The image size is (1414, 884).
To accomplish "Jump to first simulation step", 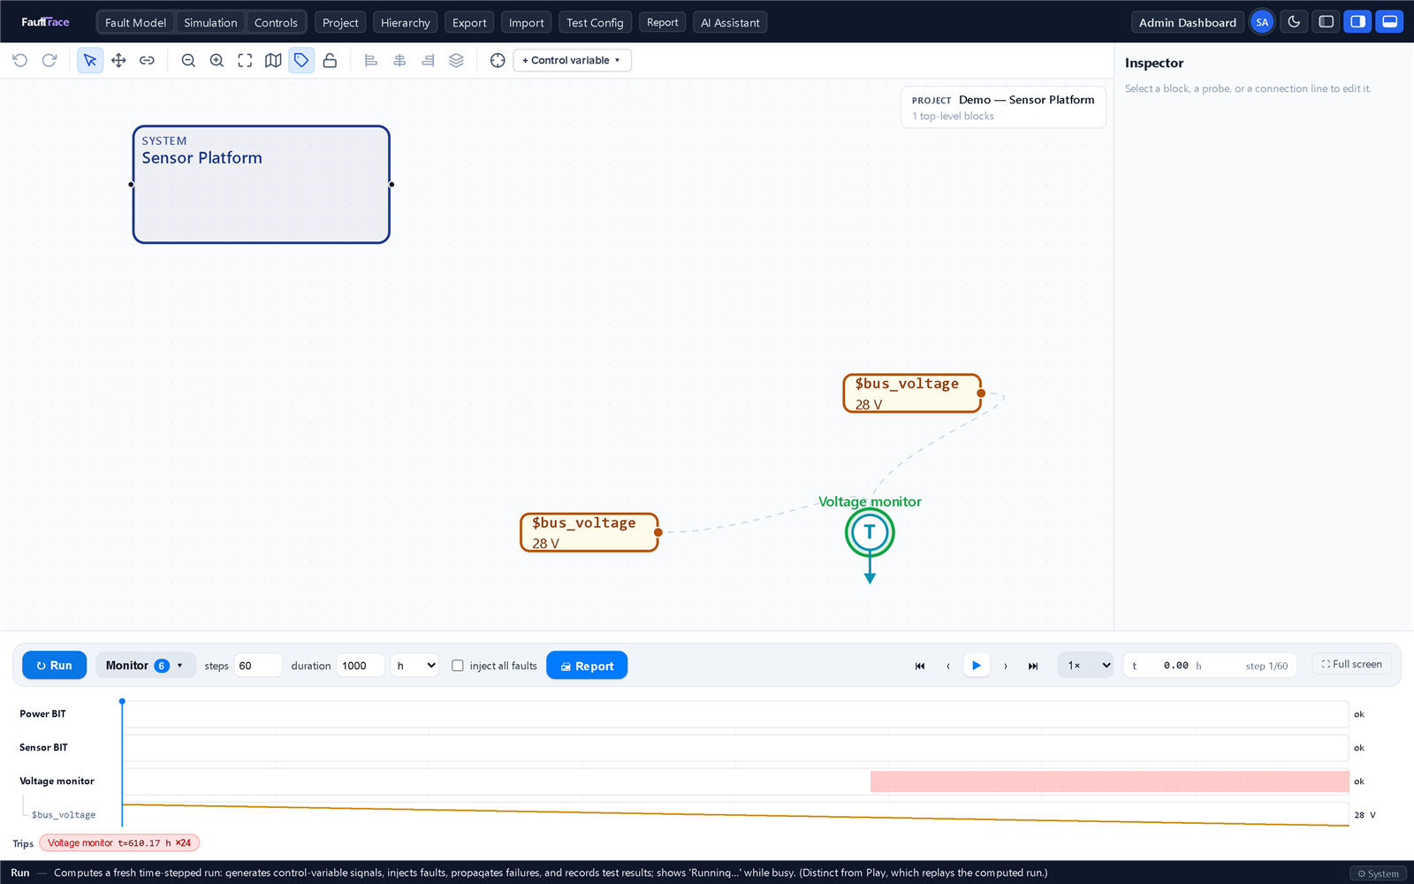I will click(920, 666).
